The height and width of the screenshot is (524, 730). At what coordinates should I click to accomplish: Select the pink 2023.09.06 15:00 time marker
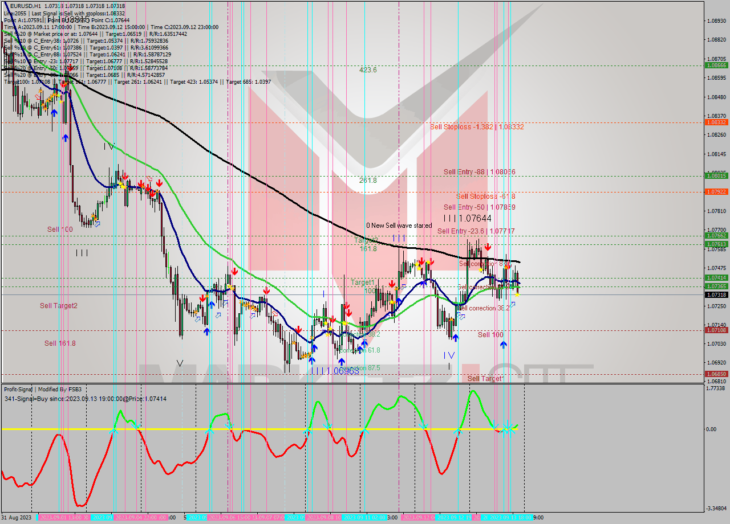[x=229, y=518]
